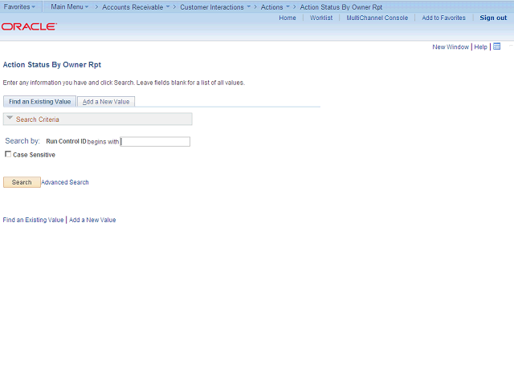The height and width of the screenshot is (385, 514).
Task: Expand Accounts Receivable breadcrumb menu
Action: [136, 7]
